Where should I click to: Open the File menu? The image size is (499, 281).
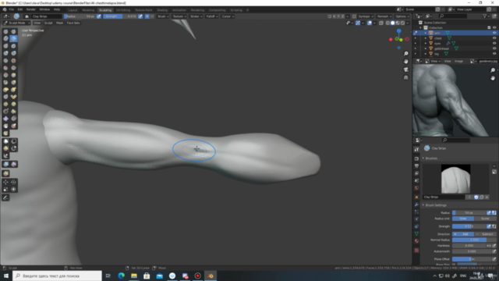(x=12, y=9)
